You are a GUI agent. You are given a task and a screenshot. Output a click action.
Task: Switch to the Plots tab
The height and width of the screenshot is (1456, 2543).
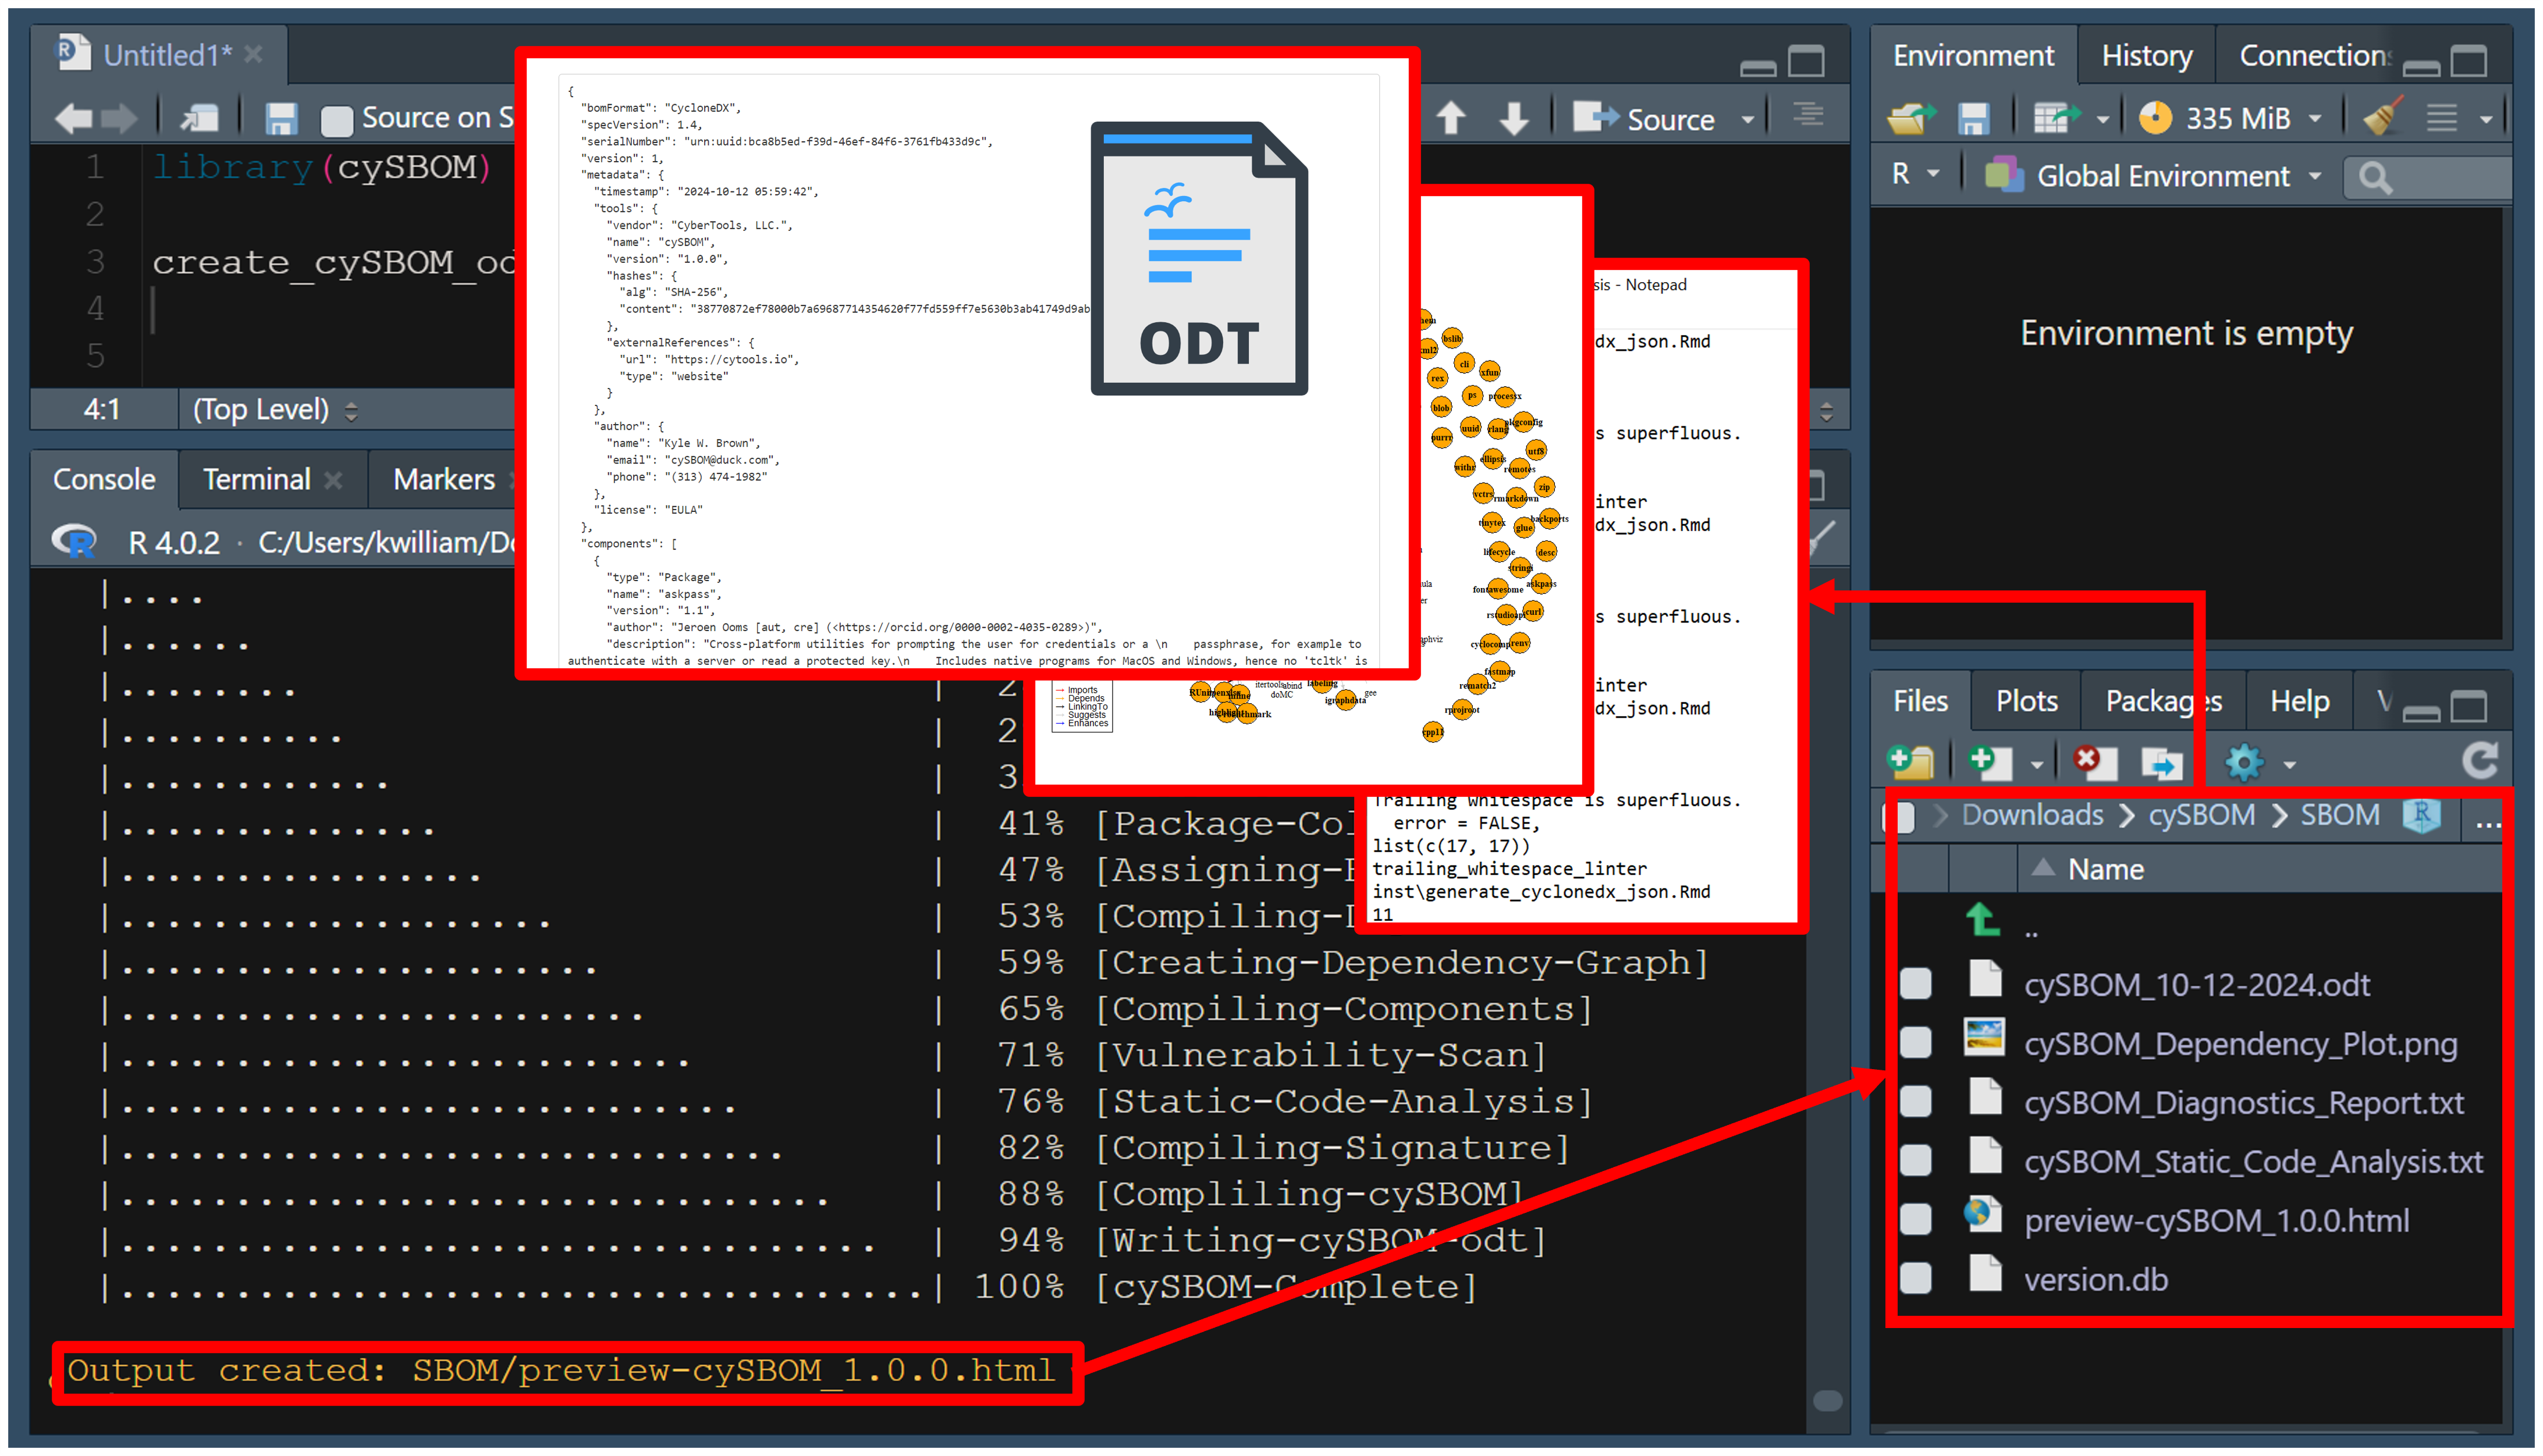click(2026, 701)
